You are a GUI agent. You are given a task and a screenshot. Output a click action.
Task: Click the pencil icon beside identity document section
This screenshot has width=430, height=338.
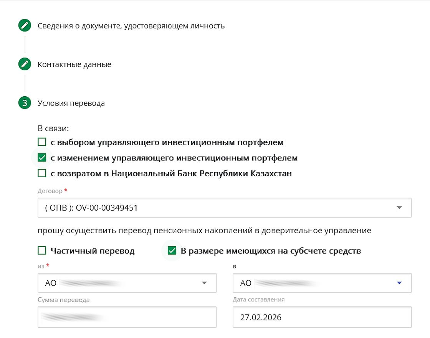point(25,26)
